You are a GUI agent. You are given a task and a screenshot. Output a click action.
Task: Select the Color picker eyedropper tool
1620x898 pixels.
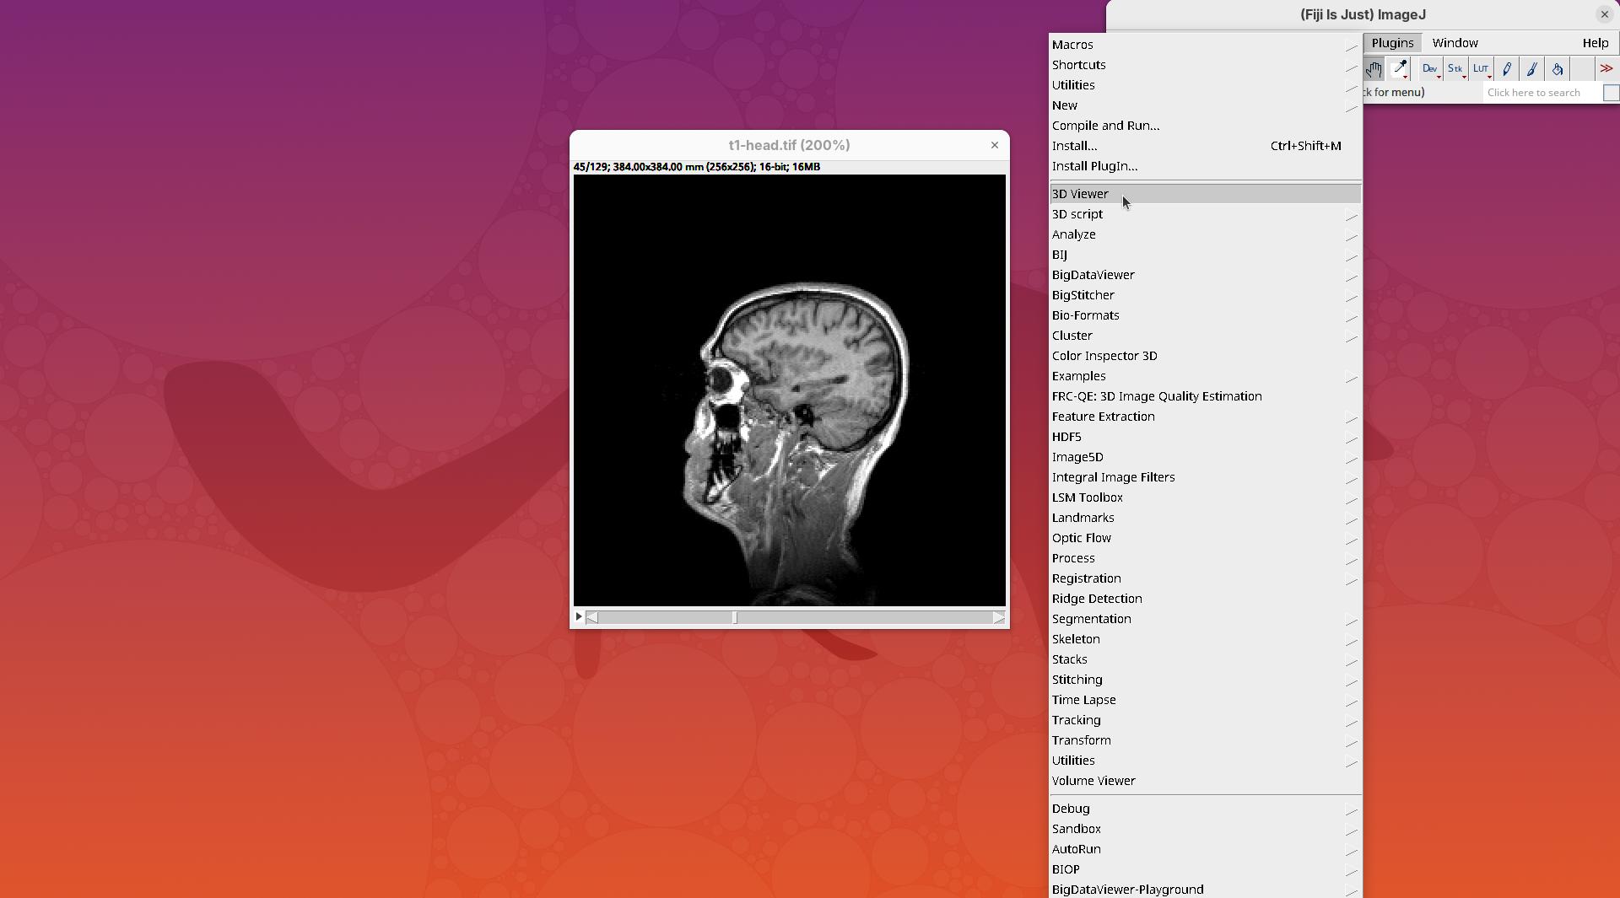click(x=1400, y=69)
